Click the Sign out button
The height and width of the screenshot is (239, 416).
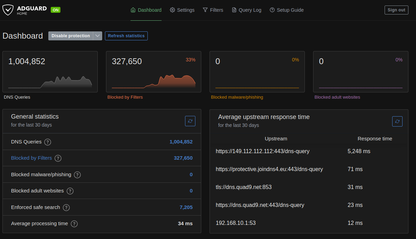click(396, 10)
